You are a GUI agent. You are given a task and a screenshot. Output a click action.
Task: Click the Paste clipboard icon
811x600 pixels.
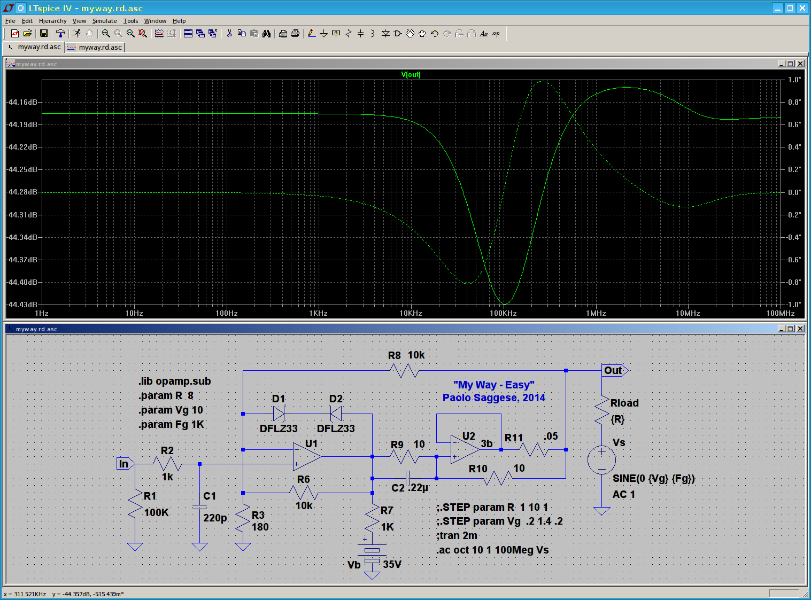click(254, 34)
